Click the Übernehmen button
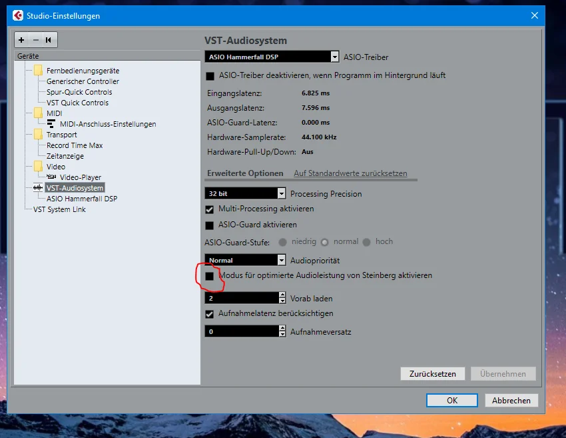Viewport: 566px width, 438px height. (x=503, y=374)
